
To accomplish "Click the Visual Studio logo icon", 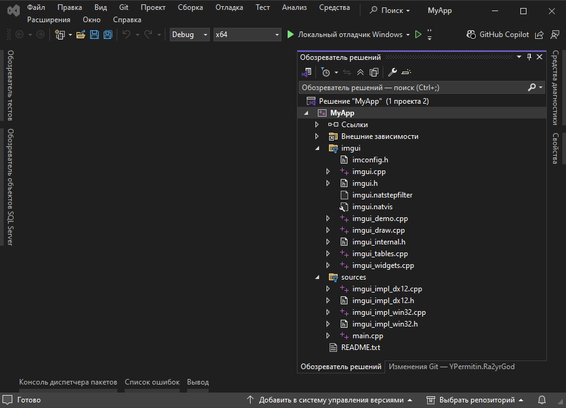I will point(14,11).
